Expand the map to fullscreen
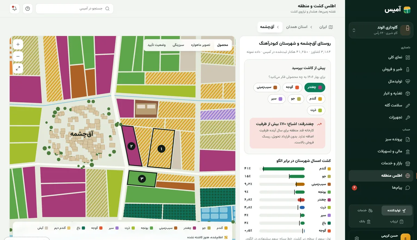417x240 pixels. [x=18, y=69]
